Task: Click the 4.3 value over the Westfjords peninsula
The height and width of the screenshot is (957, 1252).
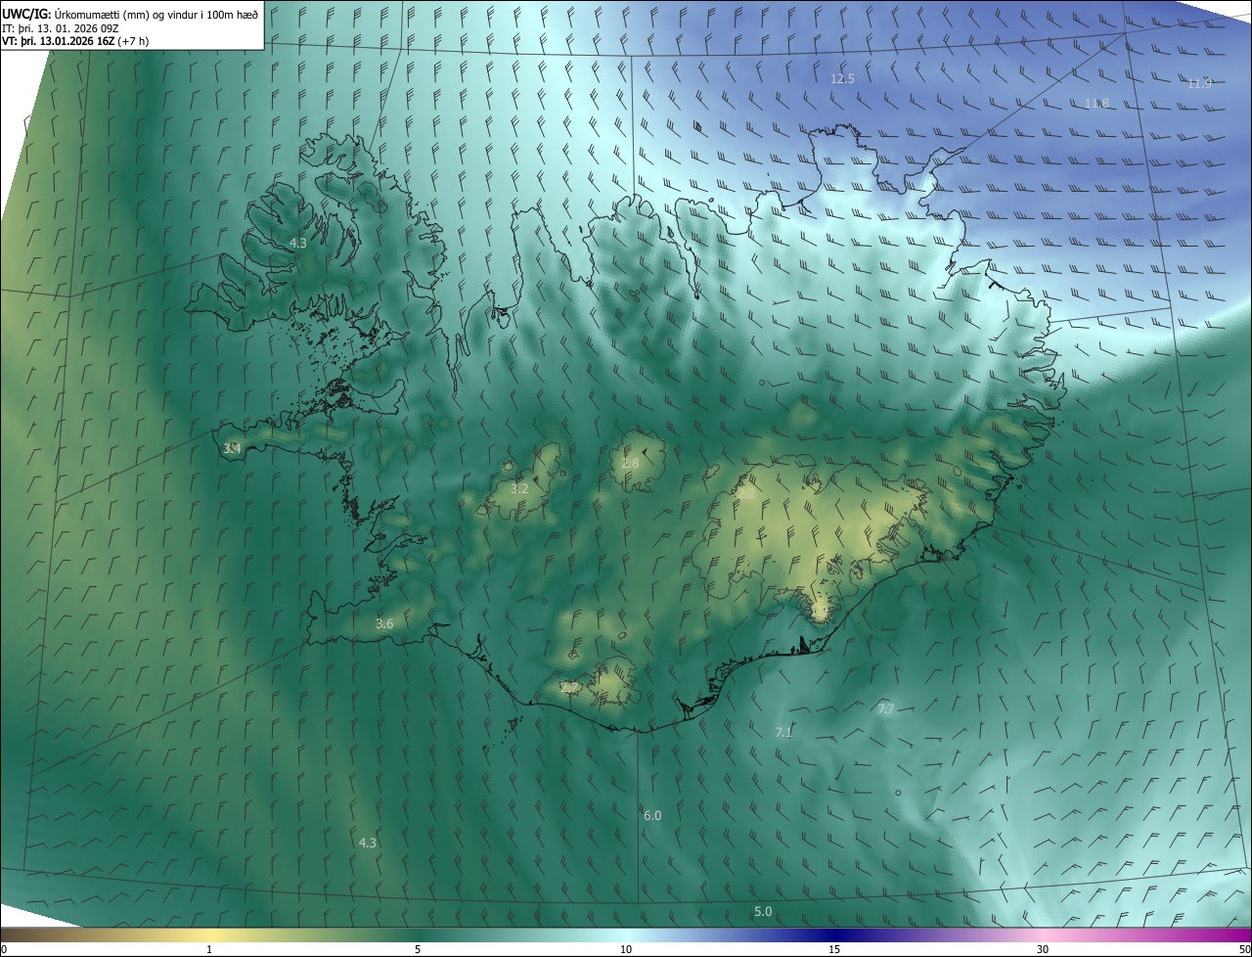Action: (298, 243)
